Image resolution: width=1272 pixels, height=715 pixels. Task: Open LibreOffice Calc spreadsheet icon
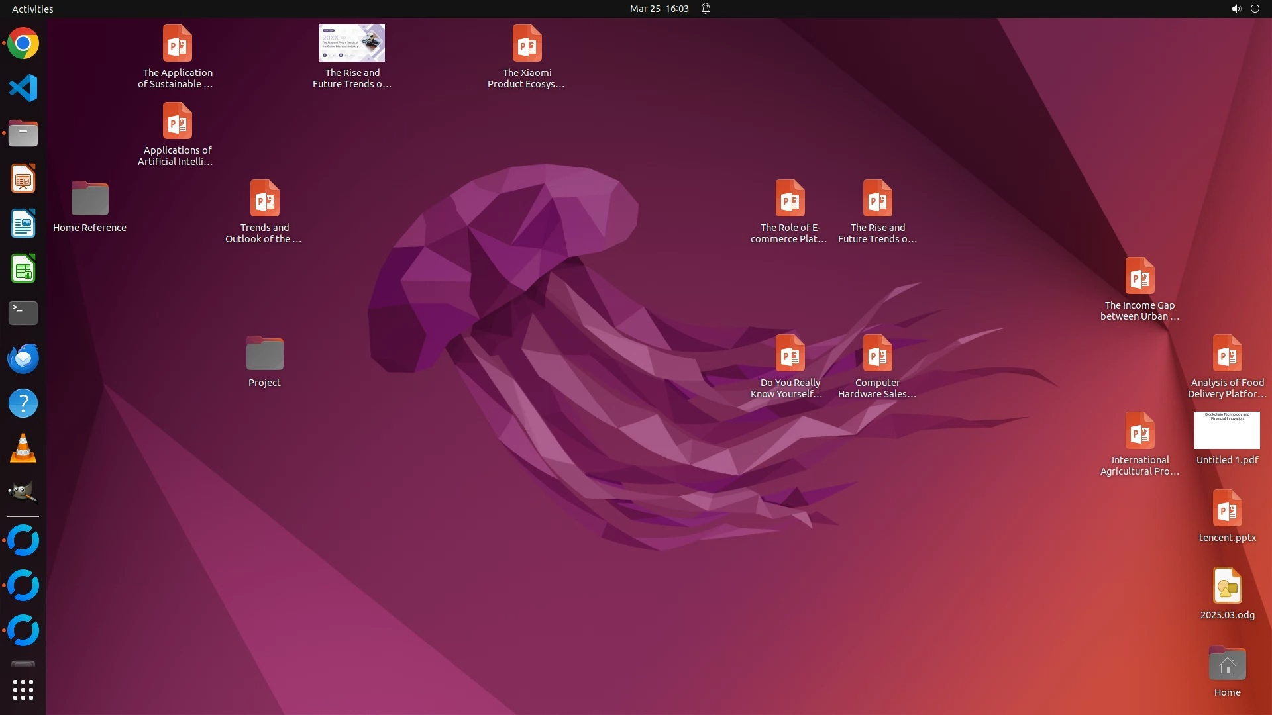point(23,269)
